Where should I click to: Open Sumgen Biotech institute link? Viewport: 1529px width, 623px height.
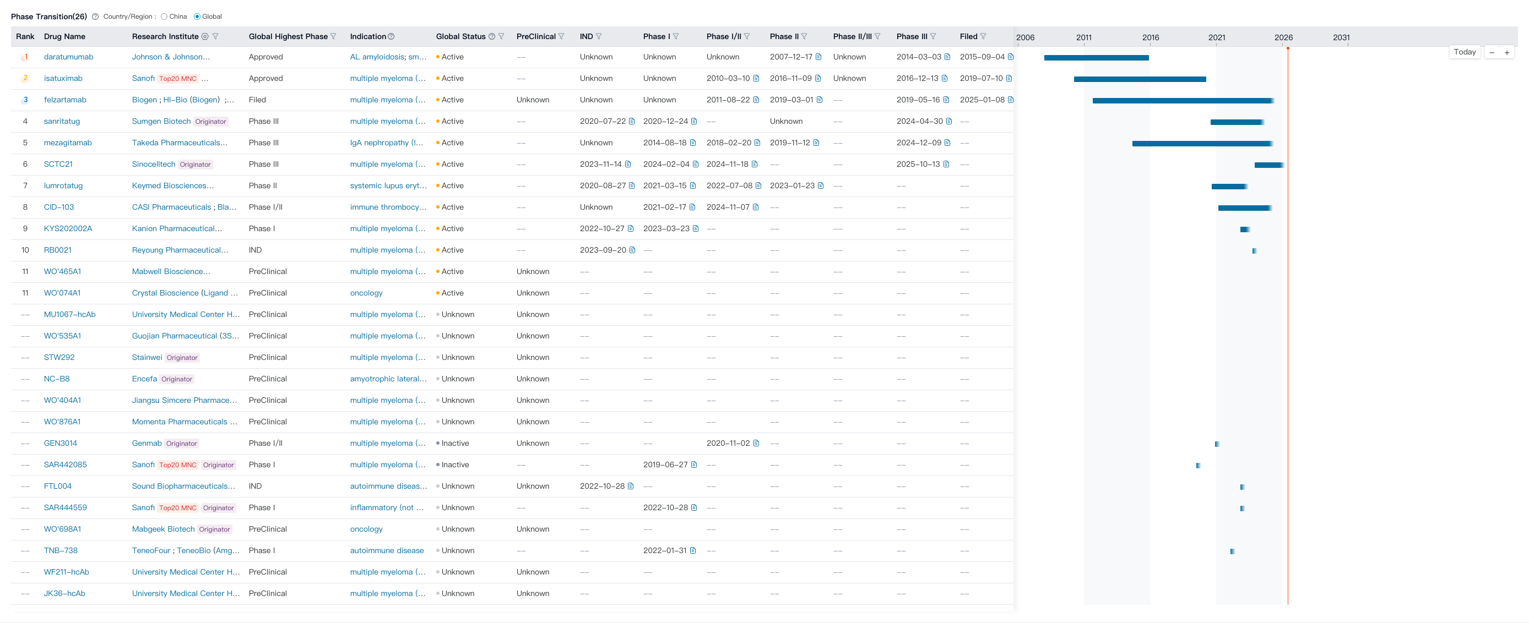[x=161, y=121]
